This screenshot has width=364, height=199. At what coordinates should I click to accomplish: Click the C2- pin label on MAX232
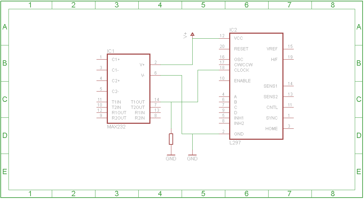point(115,92)
